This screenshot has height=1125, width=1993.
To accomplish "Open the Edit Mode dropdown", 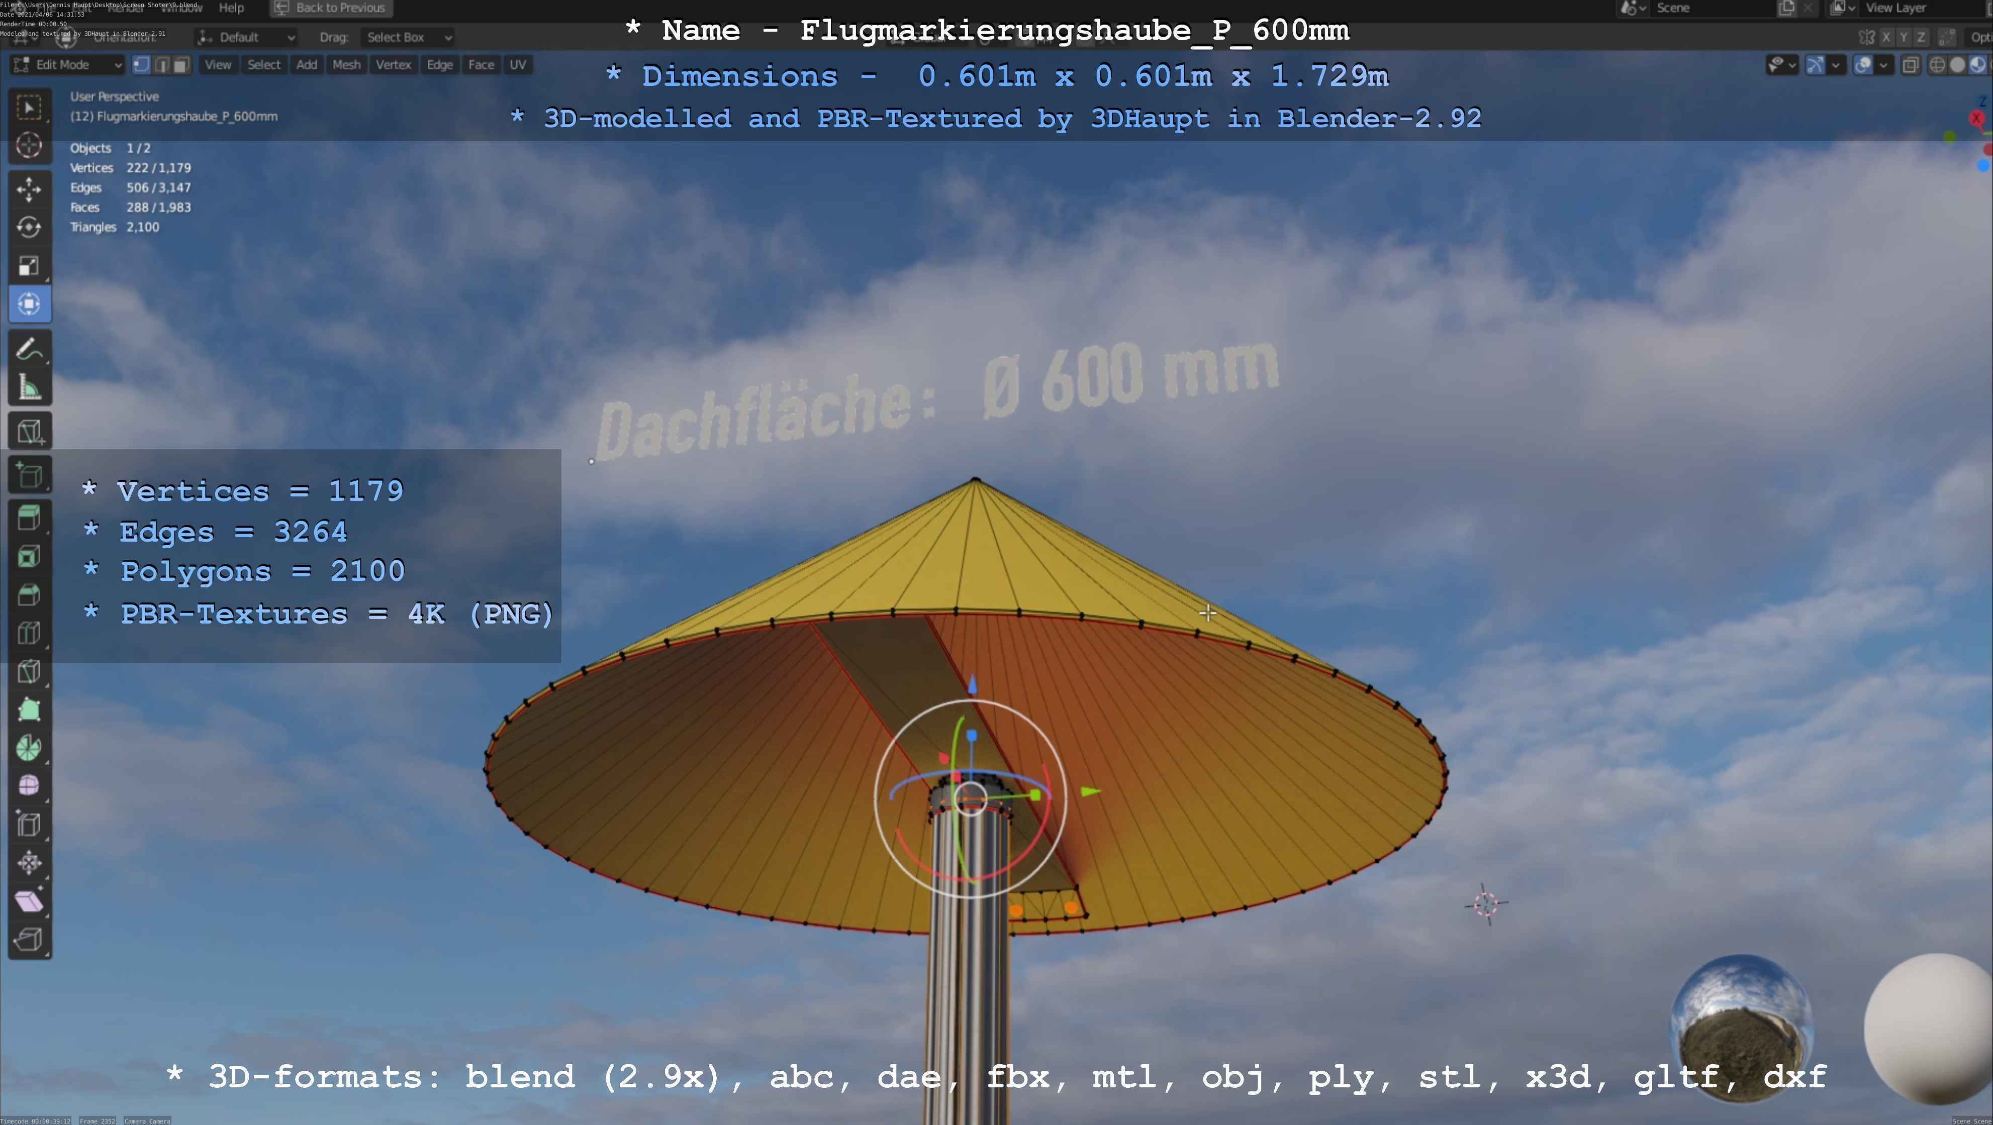I will click(68, 65).
